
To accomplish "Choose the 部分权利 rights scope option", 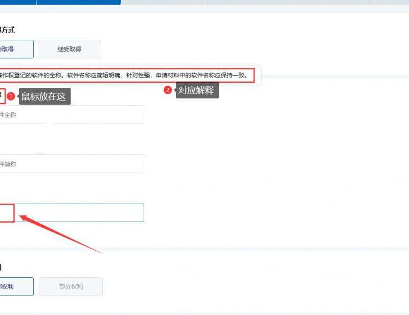I will 71,286.
